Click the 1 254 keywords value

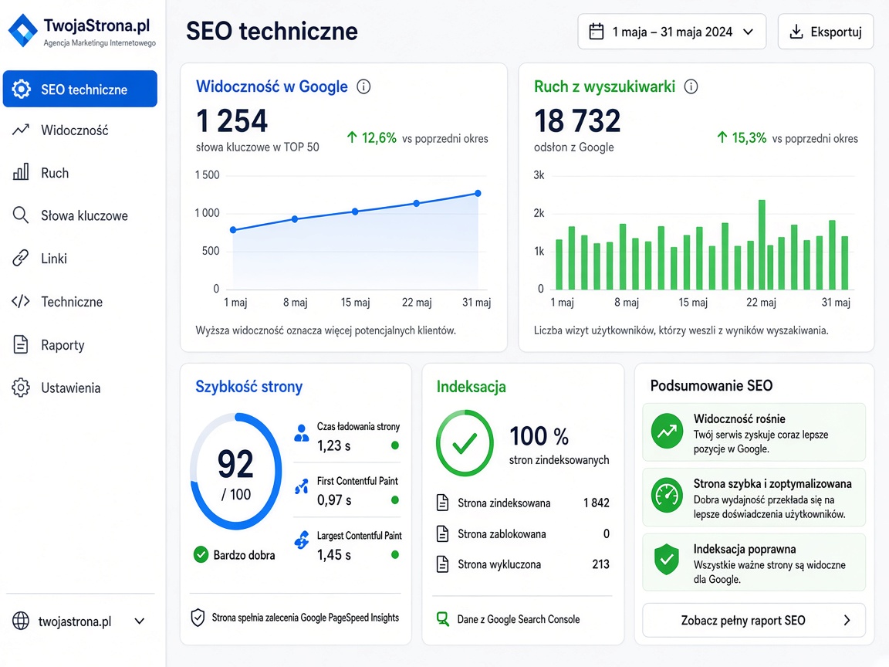pyautogui.click(x=232, y=120)
